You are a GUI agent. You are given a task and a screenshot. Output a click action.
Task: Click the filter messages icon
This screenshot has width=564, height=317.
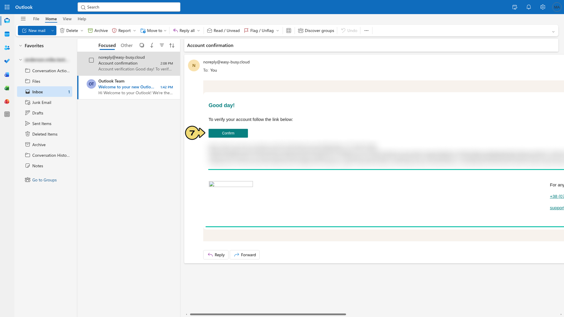click(x=162, y=45)
